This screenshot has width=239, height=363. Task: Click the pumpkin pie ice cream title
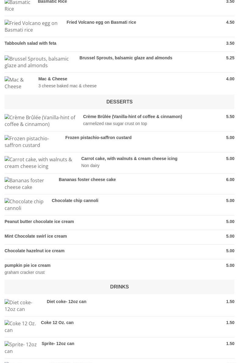[x=27, y=265]
